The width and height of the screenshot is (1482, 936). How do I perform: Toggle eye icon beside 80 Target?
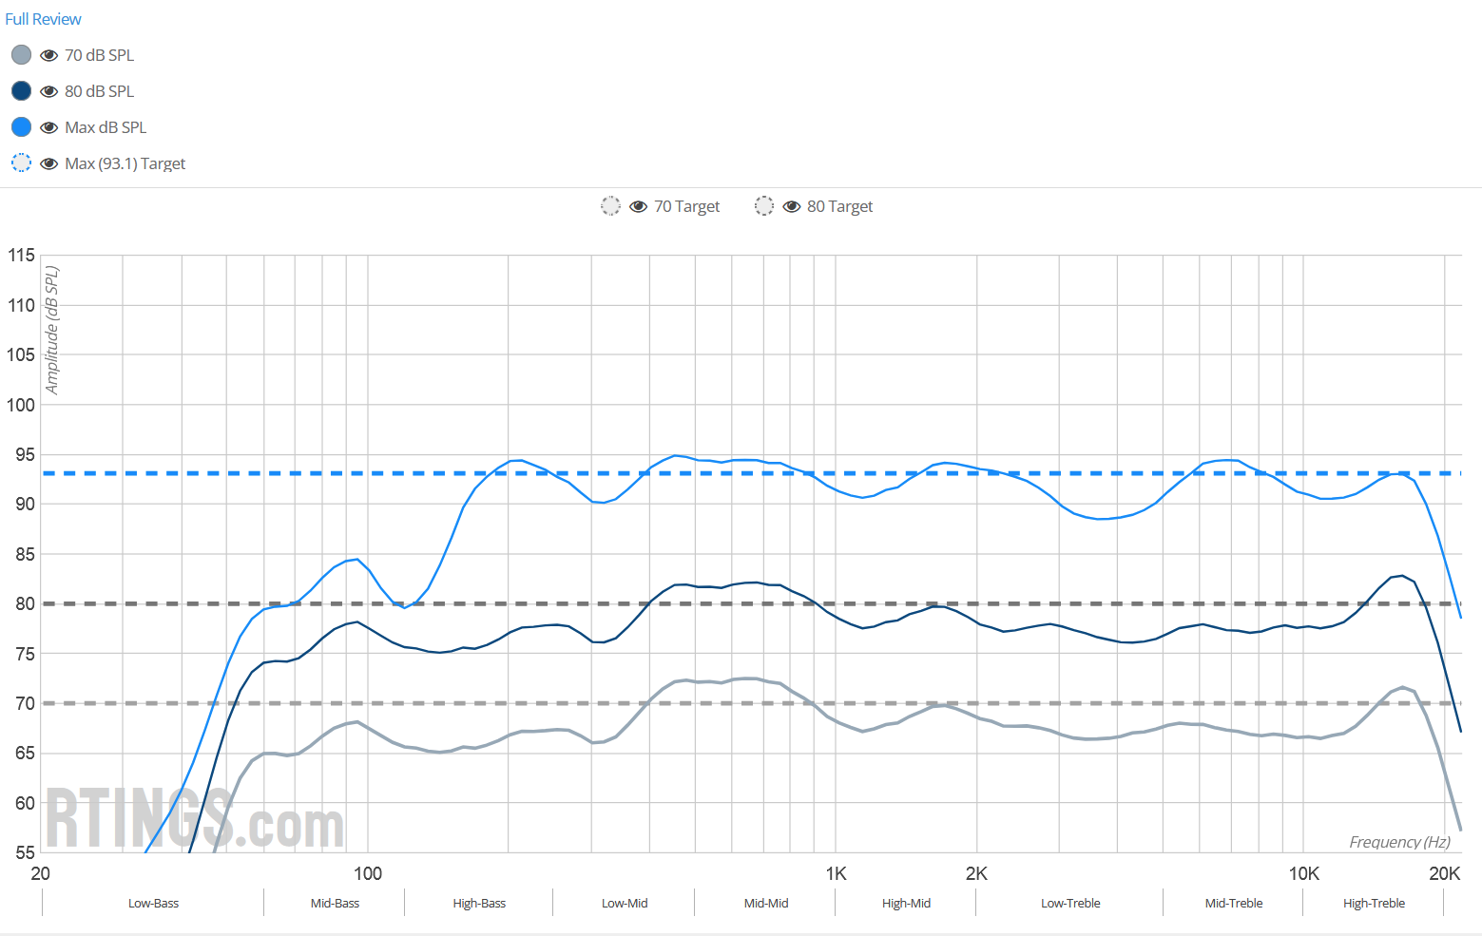(792, 206)
